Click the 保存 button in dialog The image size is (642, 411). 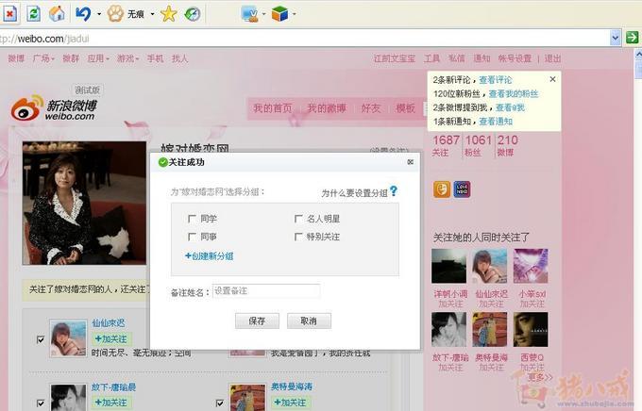click(257, 321)
